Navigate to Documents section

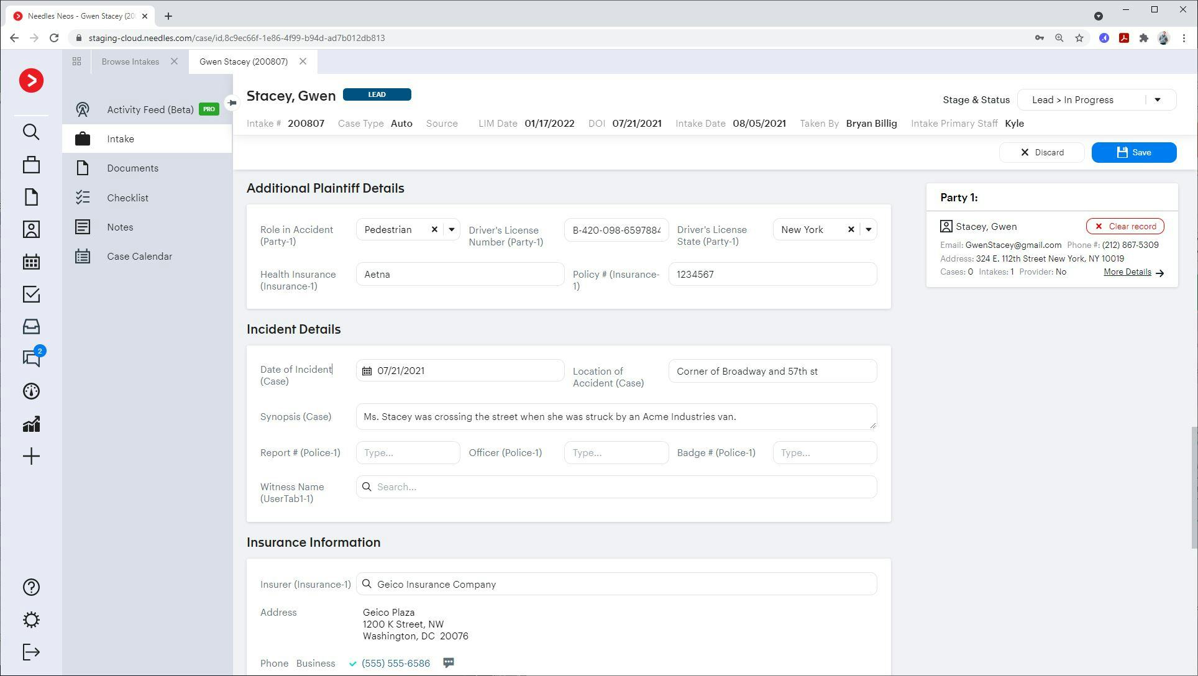[x=132, y=168]
